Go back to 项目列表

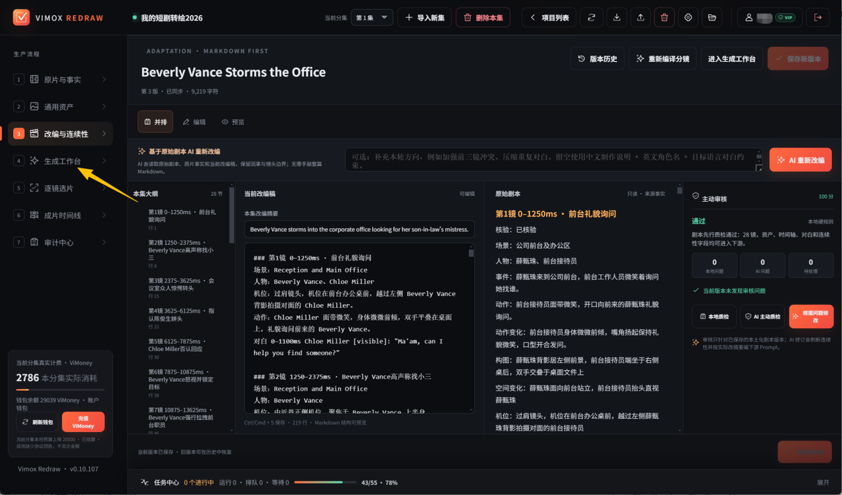click(549, 18)
